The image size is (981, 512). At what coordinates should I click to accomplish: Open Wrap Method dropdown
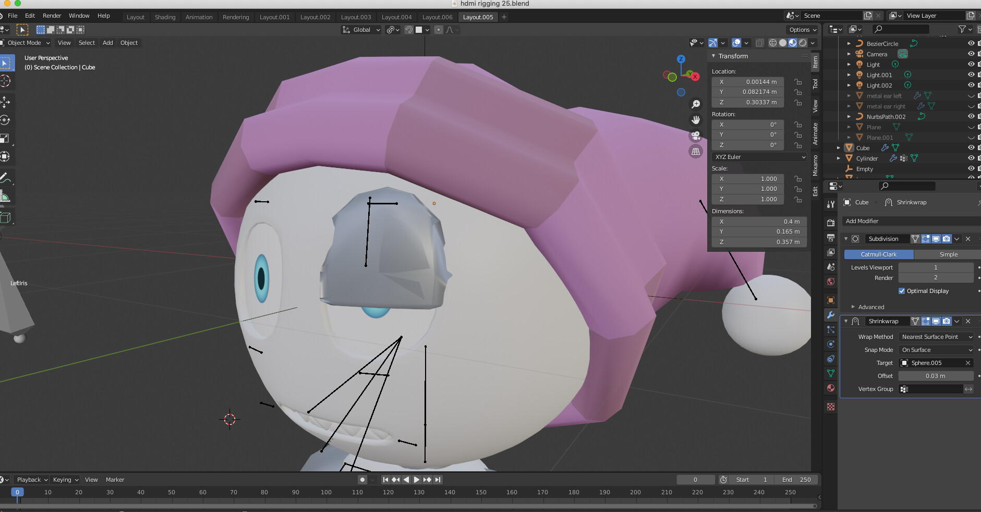[x=937, y=337]
